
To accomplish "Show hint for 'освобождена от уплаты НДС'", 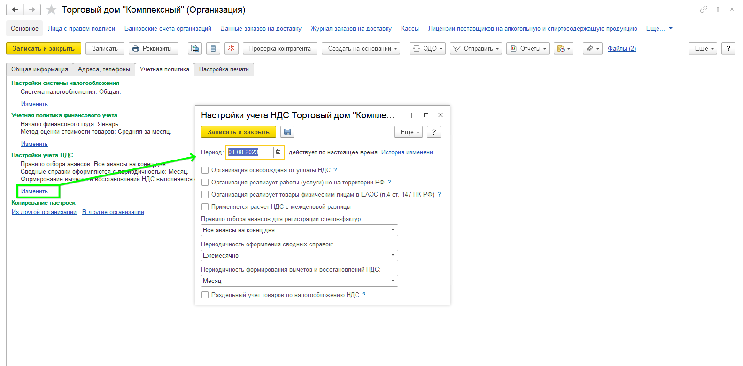I will point(335,170).
